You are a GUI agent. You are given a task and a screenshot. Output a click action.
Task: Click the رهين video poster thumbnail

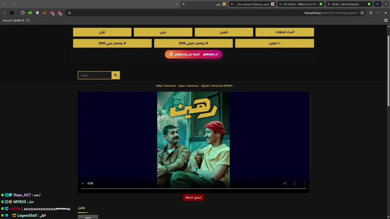pos(193,139)
